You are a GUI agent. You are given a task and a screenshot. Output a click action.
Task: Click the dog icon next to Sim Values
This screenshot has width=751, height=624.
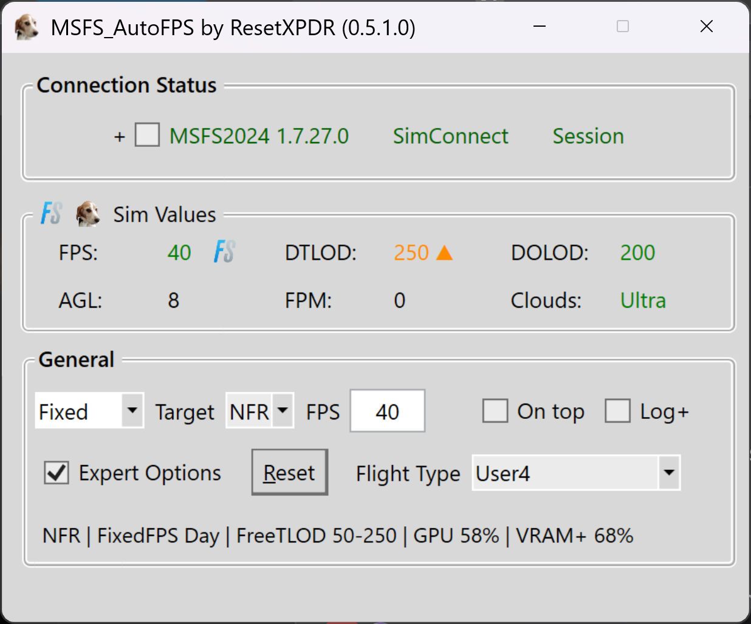(x=88, y=214)
